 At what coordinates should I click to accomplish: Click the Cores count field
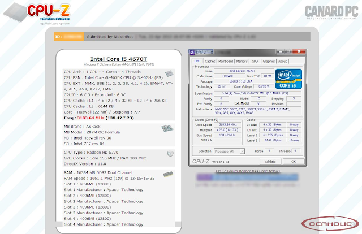(269, 151)
